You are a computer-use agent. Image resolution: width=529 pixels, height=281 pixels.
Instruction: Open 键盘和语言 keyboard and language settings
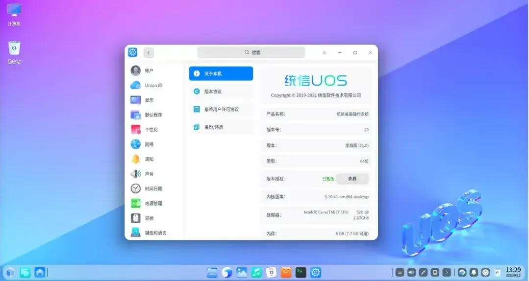(149, 233)
